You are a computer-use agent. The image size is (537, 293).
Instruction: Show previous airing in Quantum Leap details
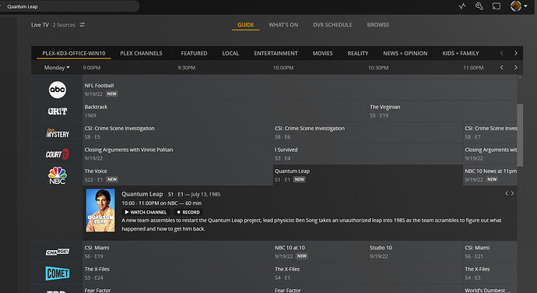[x=507, y=193]
